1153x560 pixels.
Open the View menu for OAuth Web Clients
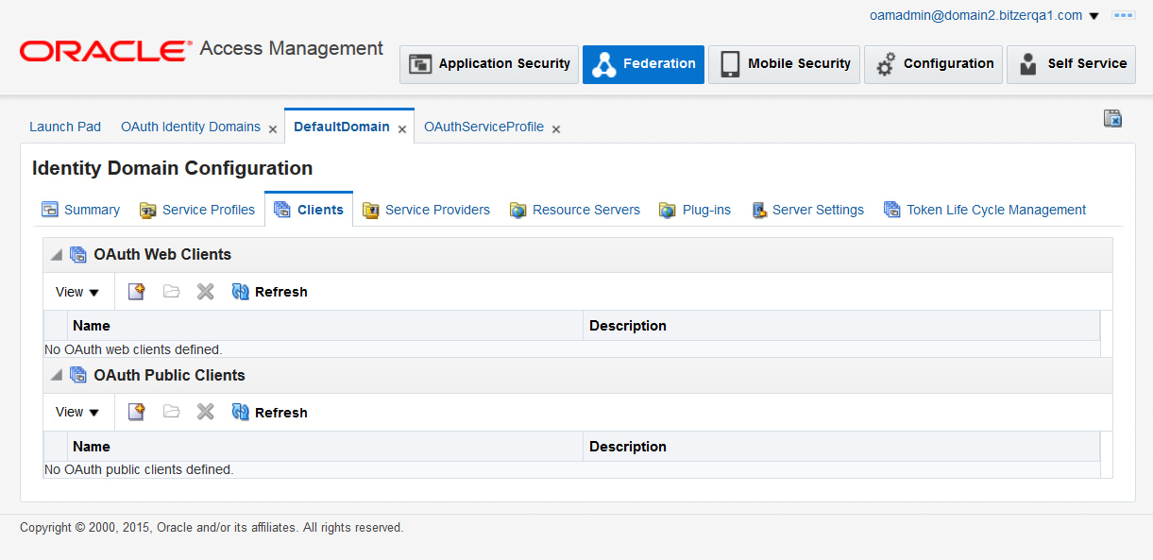click(77, 292)
